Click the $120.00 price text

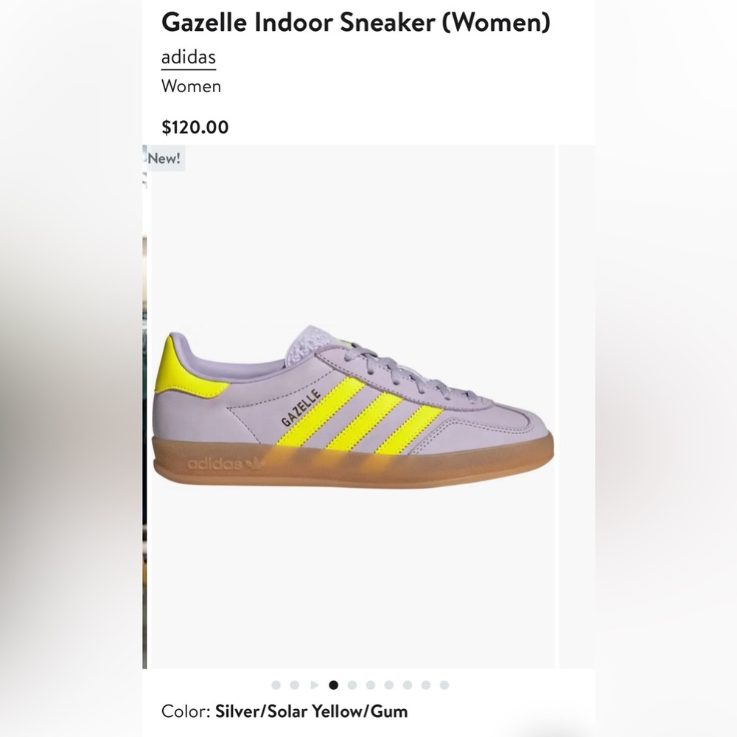tap(195, 127)
